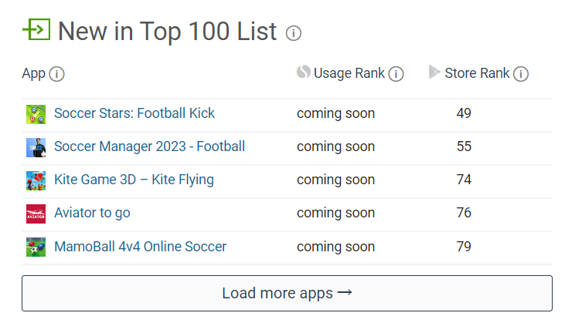Click the red Aviator app icon
Screen dimensions: 565x323
pyautogui.click(x=36, y=214)
